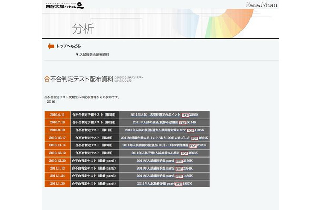Click the 四谷大塚ドットコム logo

point(65,6)
